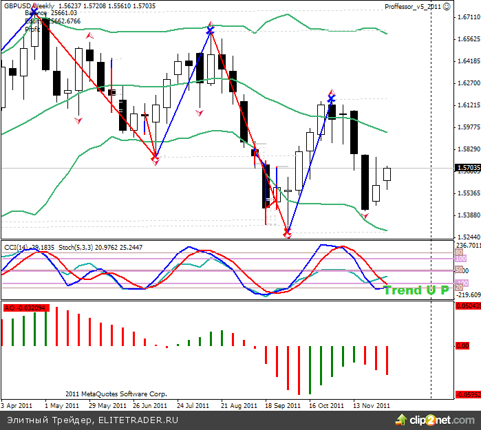Viewport: 481px width, 430px height.
Task: Click the 2011 MetaQuotes Software Corp. text
Action: point(116,394)
